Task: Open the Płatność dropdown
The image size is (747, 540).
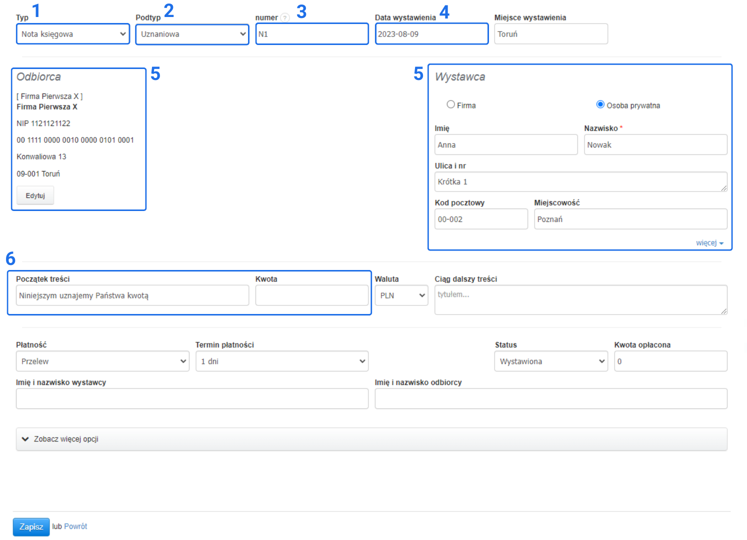Action: coord(102,361)
